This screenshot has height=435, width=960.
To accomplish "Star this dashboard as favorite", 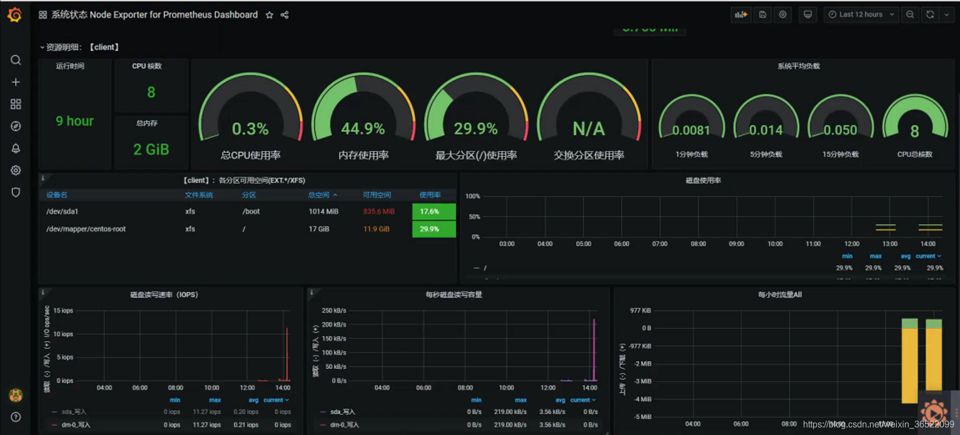I will 269,15.
